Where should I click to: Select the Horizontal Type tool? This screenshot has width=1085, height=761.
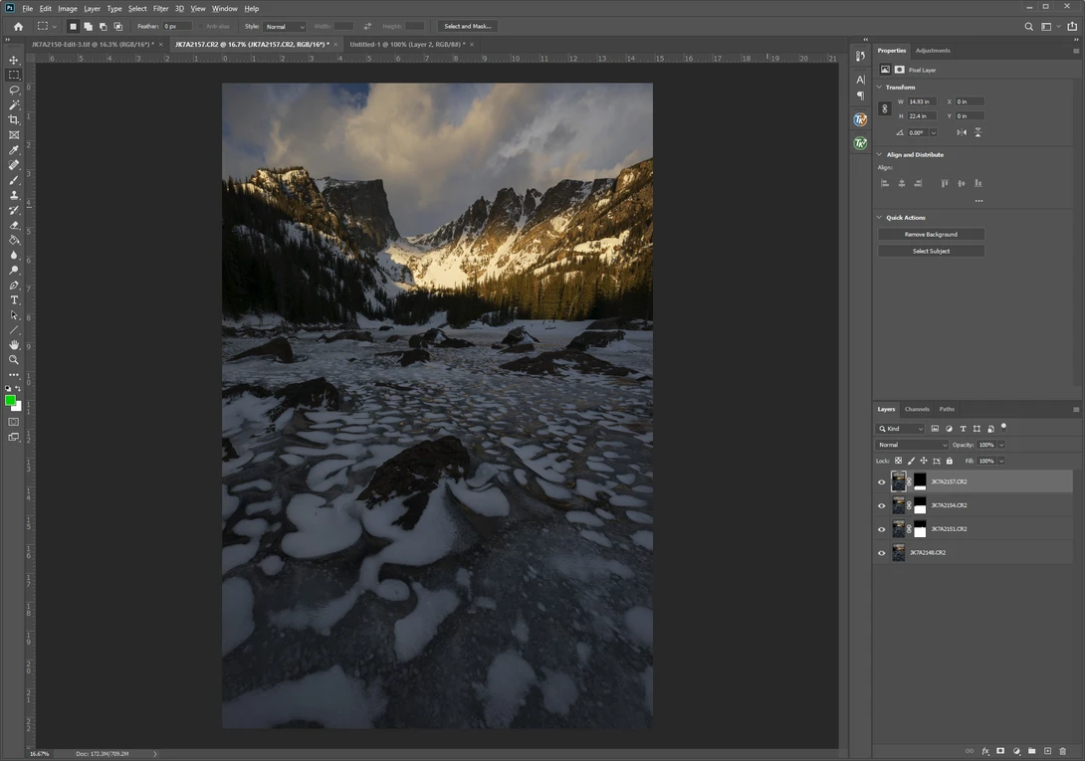tap(14, 300)
